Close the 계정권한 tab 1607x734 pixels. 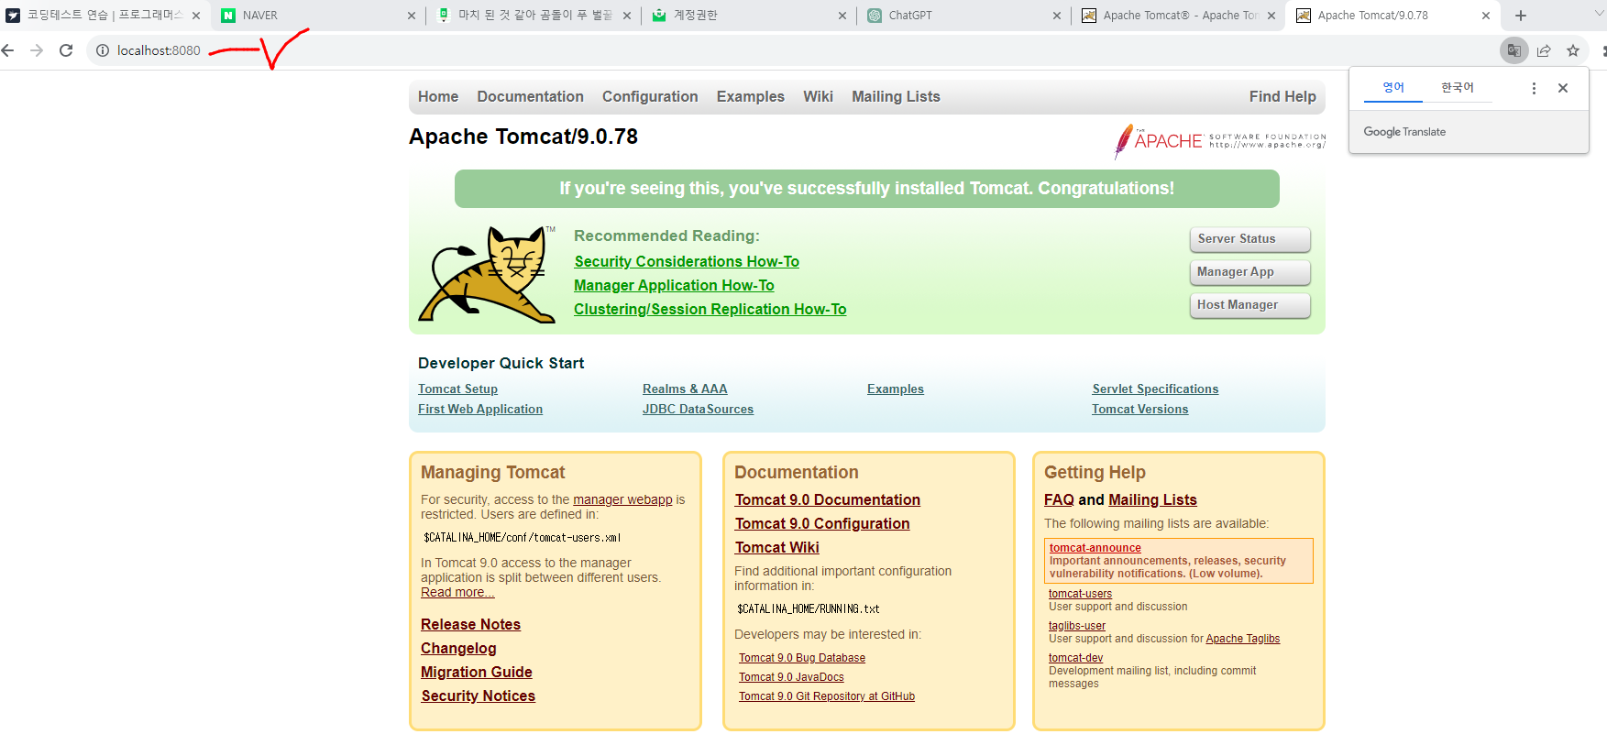coord(842,16)
